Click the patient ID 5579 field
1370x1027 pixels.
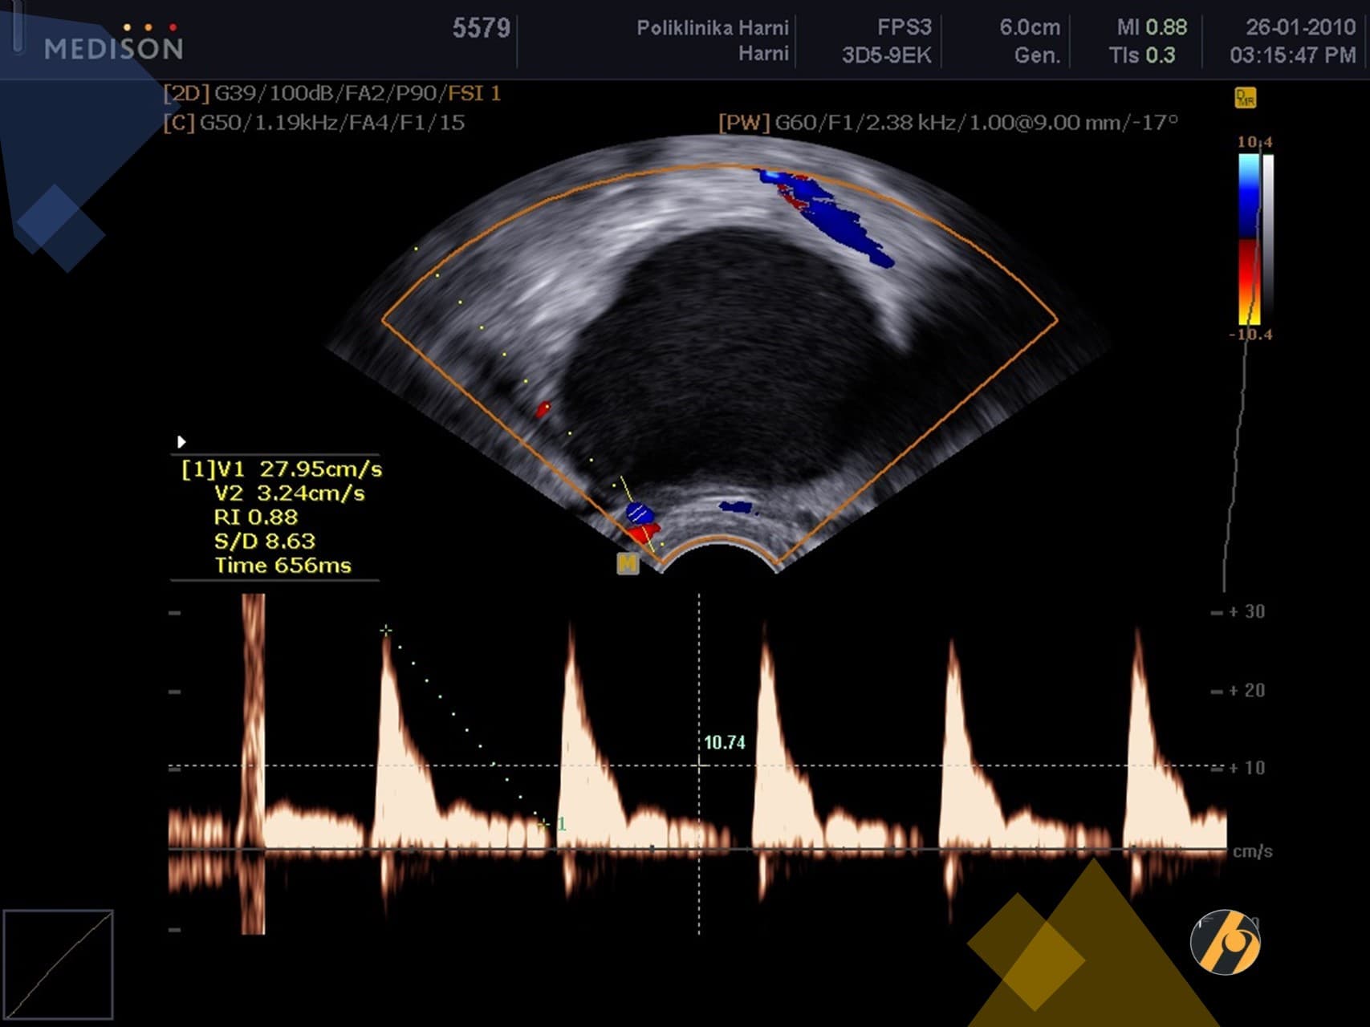click(481, 29)
